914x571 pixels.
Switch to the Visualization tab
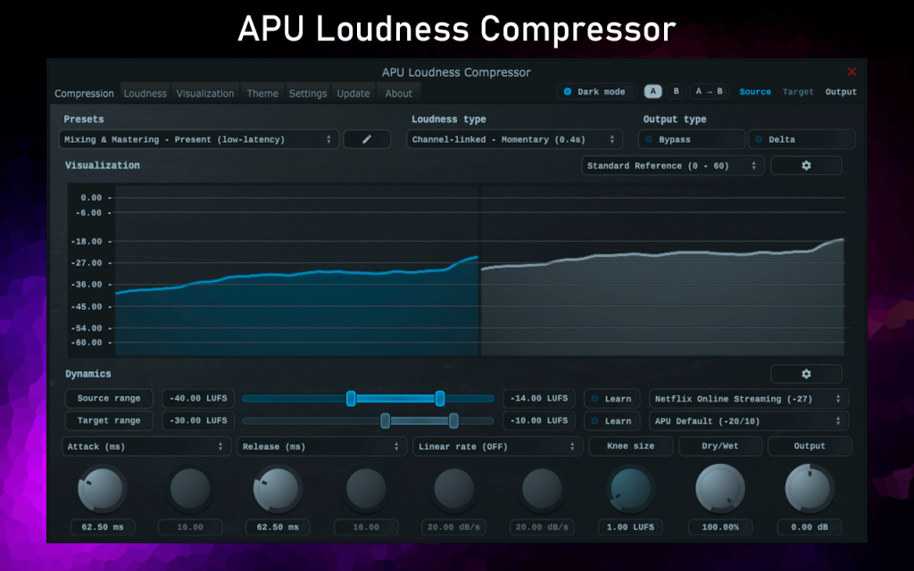[x=205, y=93]
